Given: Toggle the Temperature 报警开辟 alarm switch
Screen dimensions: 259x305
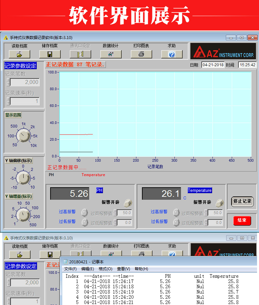Looking at the screenshot, I should [220, 203].
